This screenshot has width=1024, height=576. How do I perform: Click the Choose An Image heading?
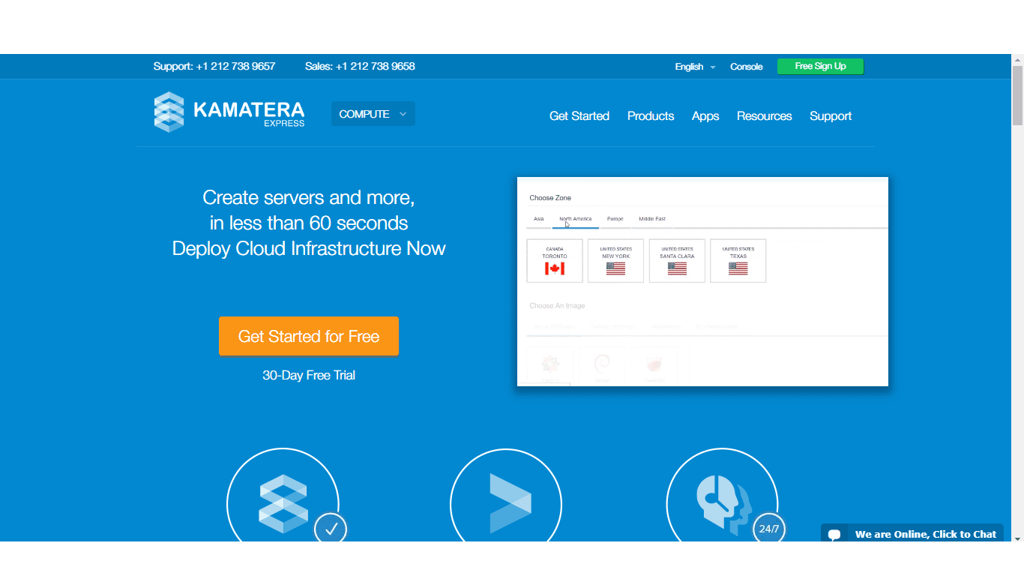(557, 306)
